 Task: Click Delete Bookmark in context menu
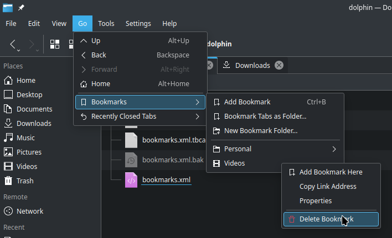(x=331, y=219)
